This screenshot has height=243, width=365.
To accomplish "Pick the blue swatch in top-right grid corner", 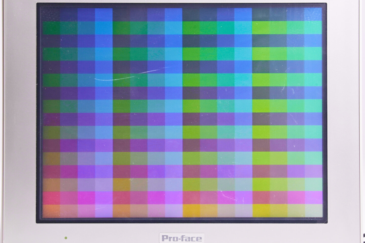I will point(313,15).
